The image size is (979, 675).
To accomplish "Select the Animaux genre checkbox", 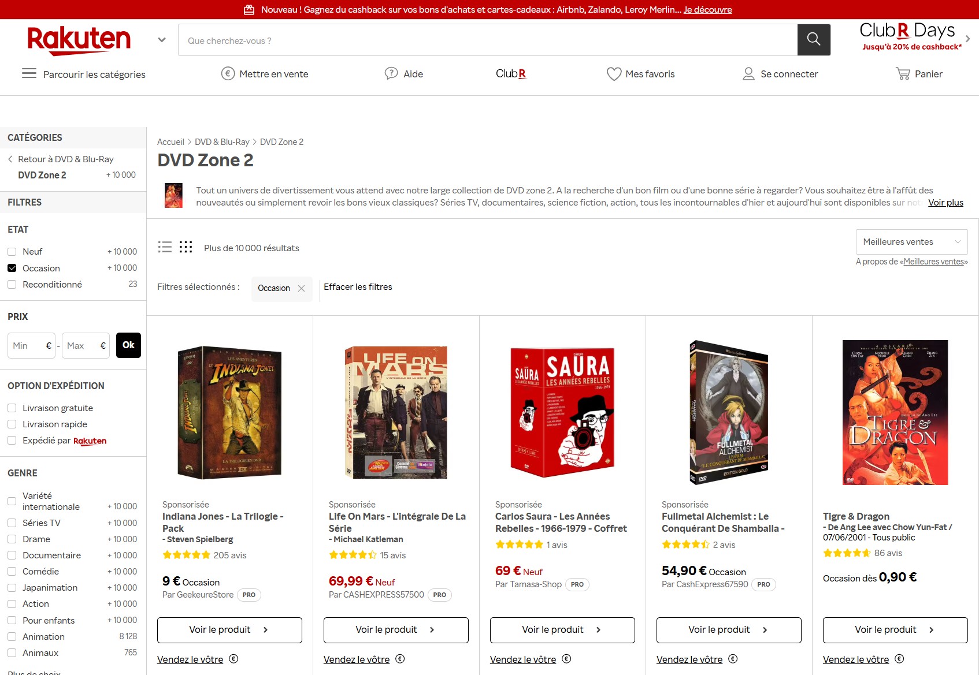I will (x=12, y=652).
